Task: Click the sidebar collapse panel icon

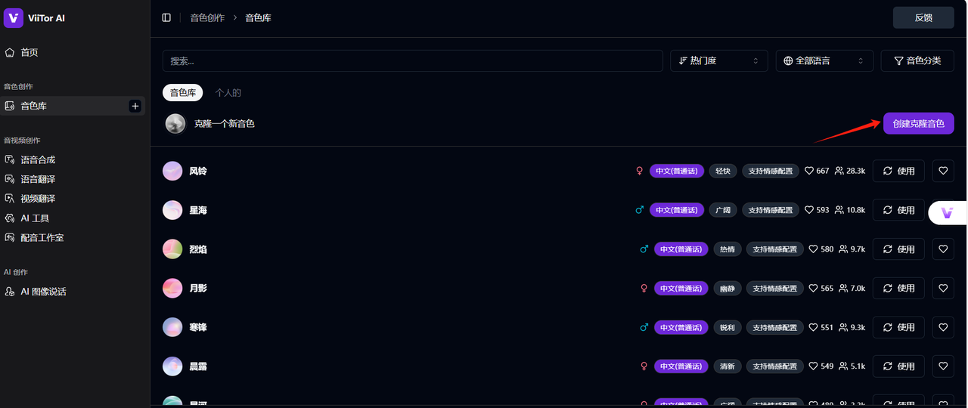Action: (x=166, y=17)
